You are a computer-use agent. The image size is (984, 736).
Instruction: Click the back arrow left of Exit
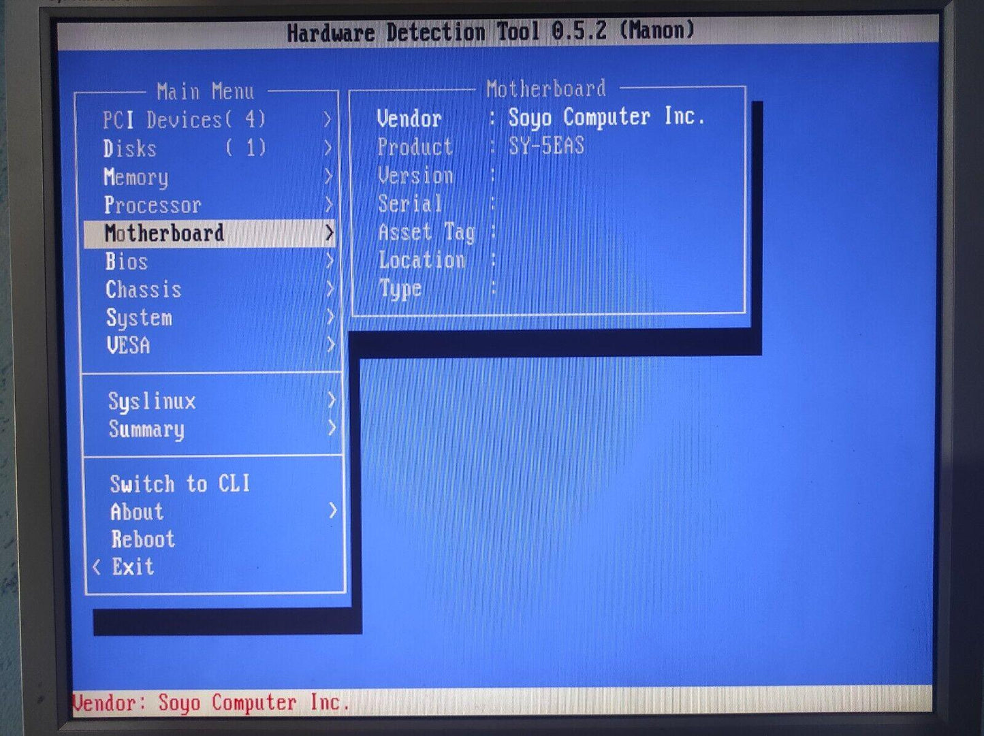97,567
